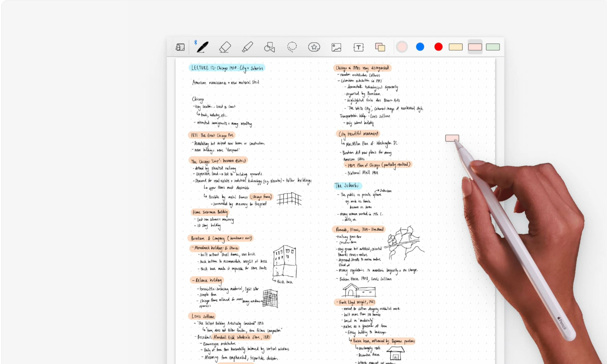Click the Reliance building hatched sketch
607x364 pixels.
click(x=270, y=298)
